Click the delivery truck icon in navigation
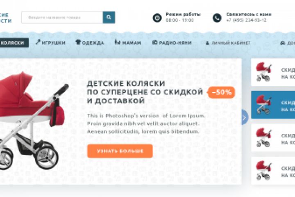 (283, 43)
